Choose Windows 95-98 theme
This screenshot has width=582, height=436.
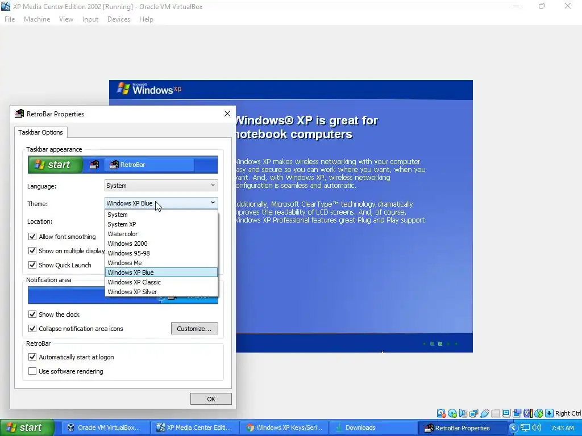pos(161,253)
